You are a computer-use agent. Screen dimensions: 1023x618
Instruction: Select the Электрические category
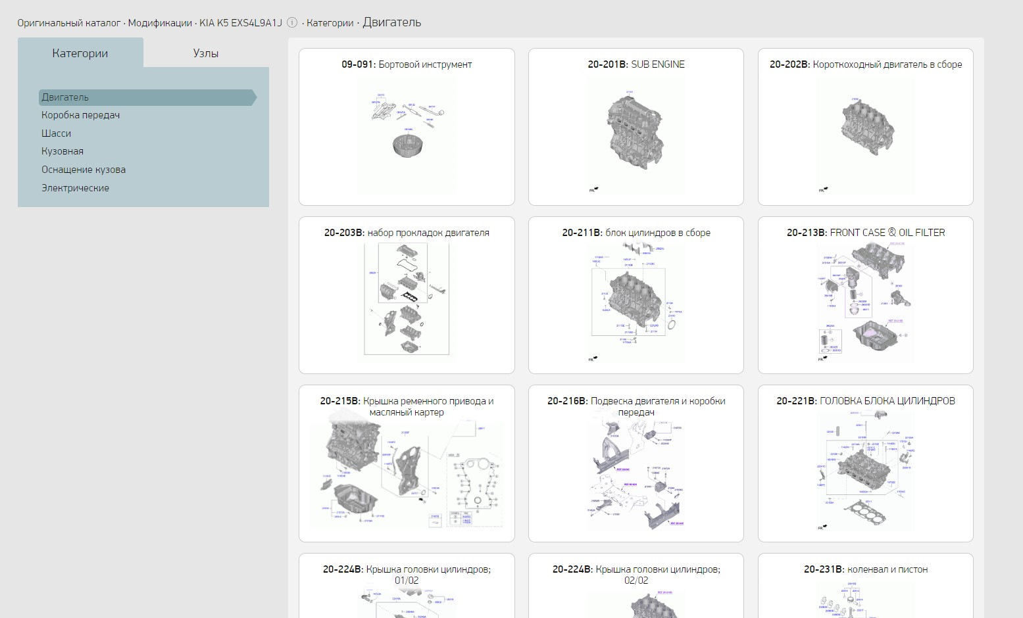coord(75,188)
